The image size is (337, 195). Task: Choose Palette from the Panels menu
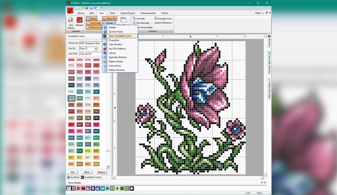pos(120,27)
